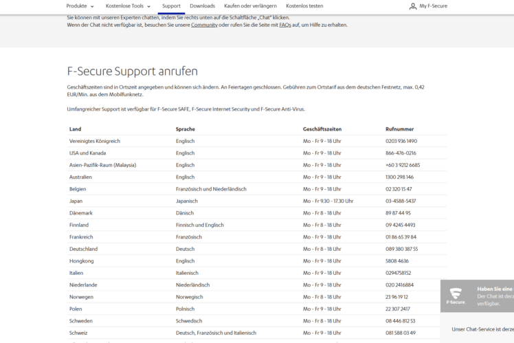Select phone number +60 3 9212 6685
Image resolution: width=514 pixels, height=343 pixels.
tap(403, 165)
